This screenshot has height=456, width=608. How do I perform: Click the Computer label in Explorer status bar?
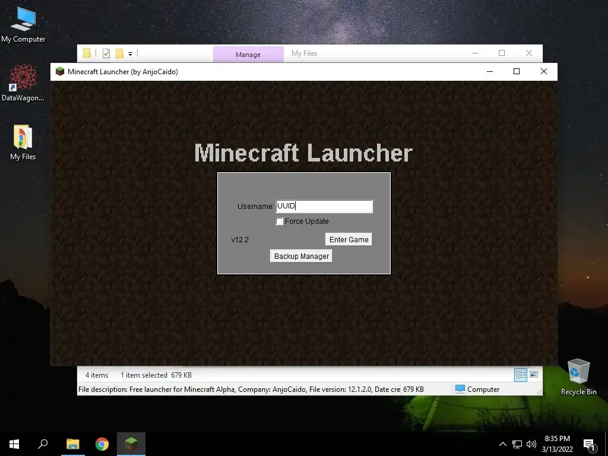point(483,389)
